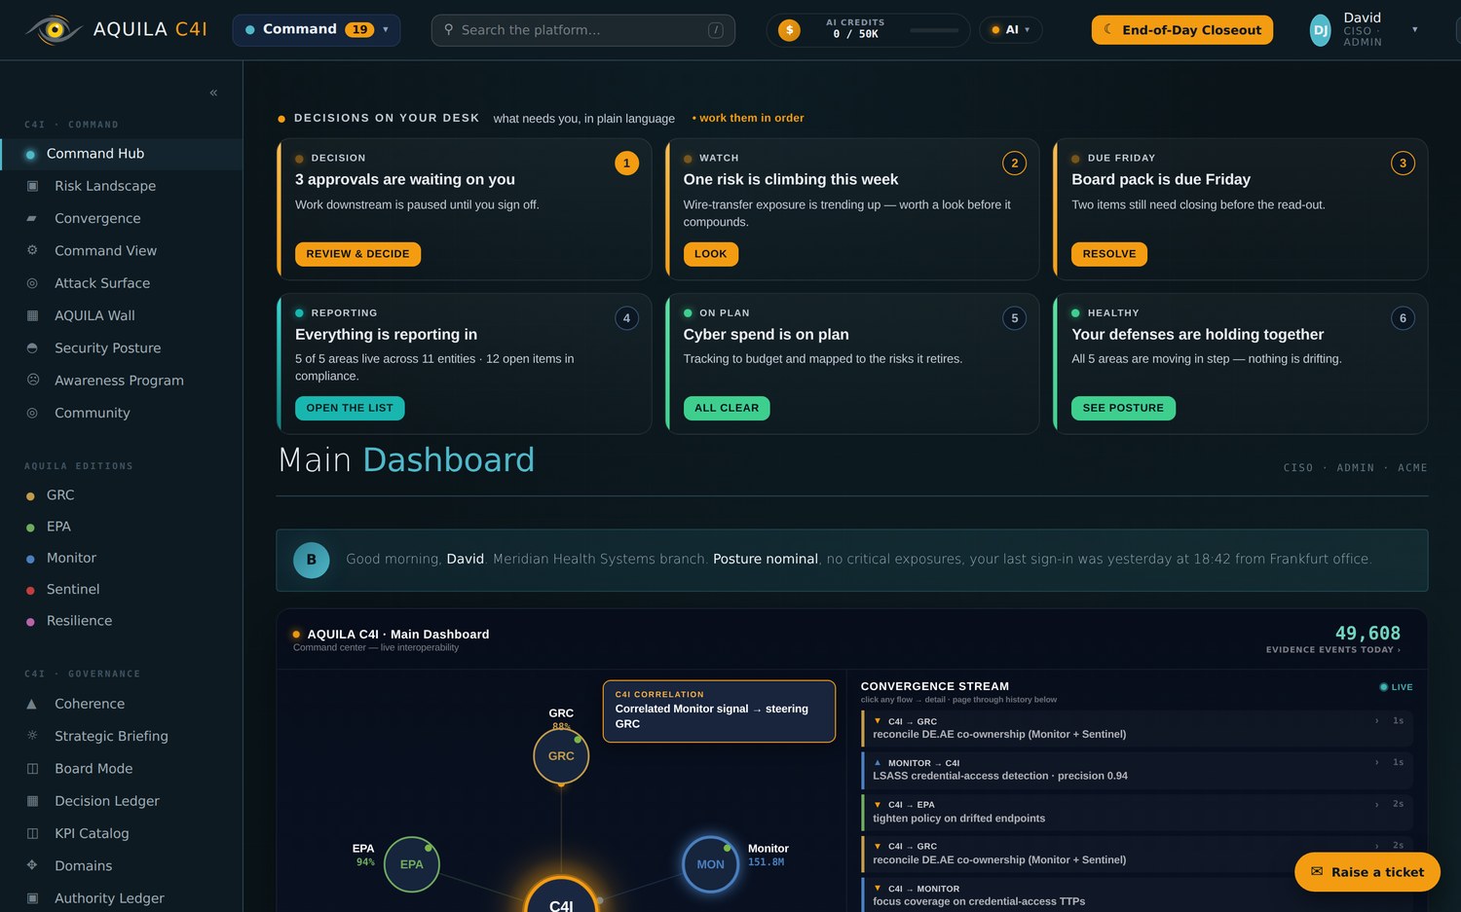This screenshot has width=1461, height=912.
Task: Click the Authority Ledger icon
Action: pos(32,897)
